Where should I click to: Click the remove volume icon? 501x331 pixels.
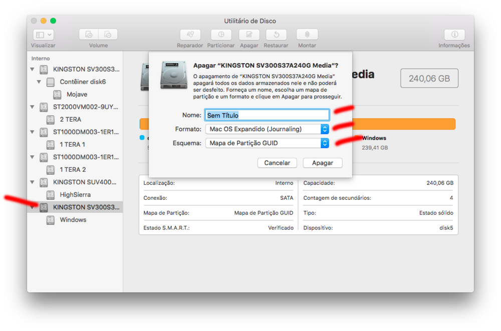click(108, 35)
